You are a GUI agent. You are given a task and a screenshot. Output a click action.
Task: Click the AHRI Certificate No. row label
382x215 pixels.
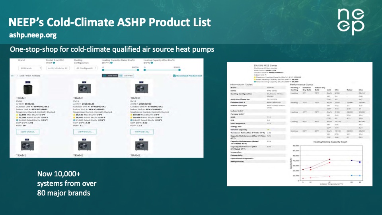point(240,100)
